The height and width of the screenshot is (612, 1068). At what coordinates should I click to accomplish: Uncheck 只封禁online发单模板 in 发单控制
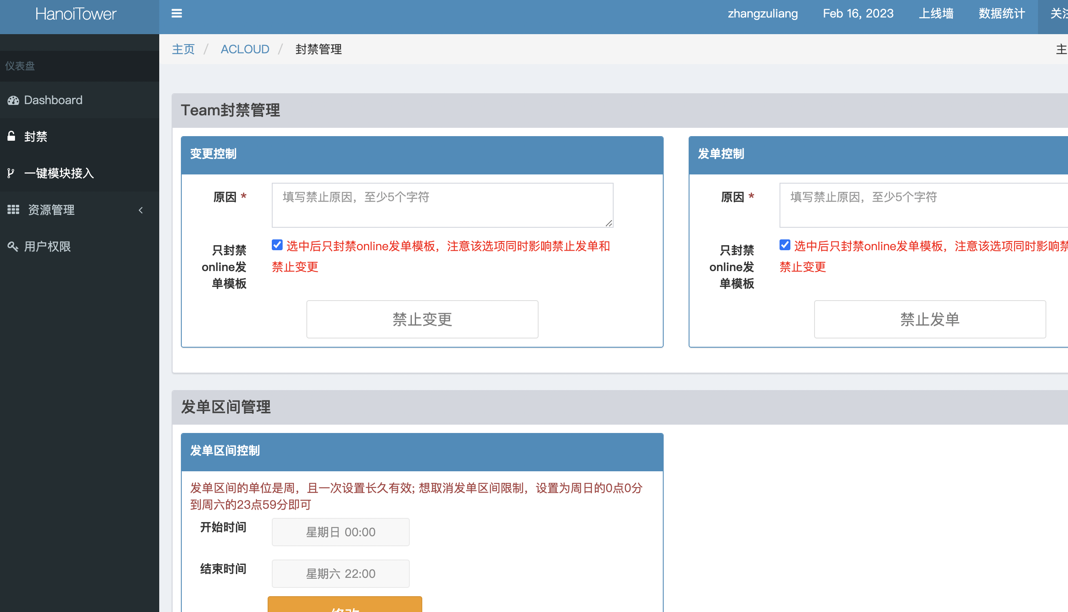pyautogui.click(x=785, y=245)
